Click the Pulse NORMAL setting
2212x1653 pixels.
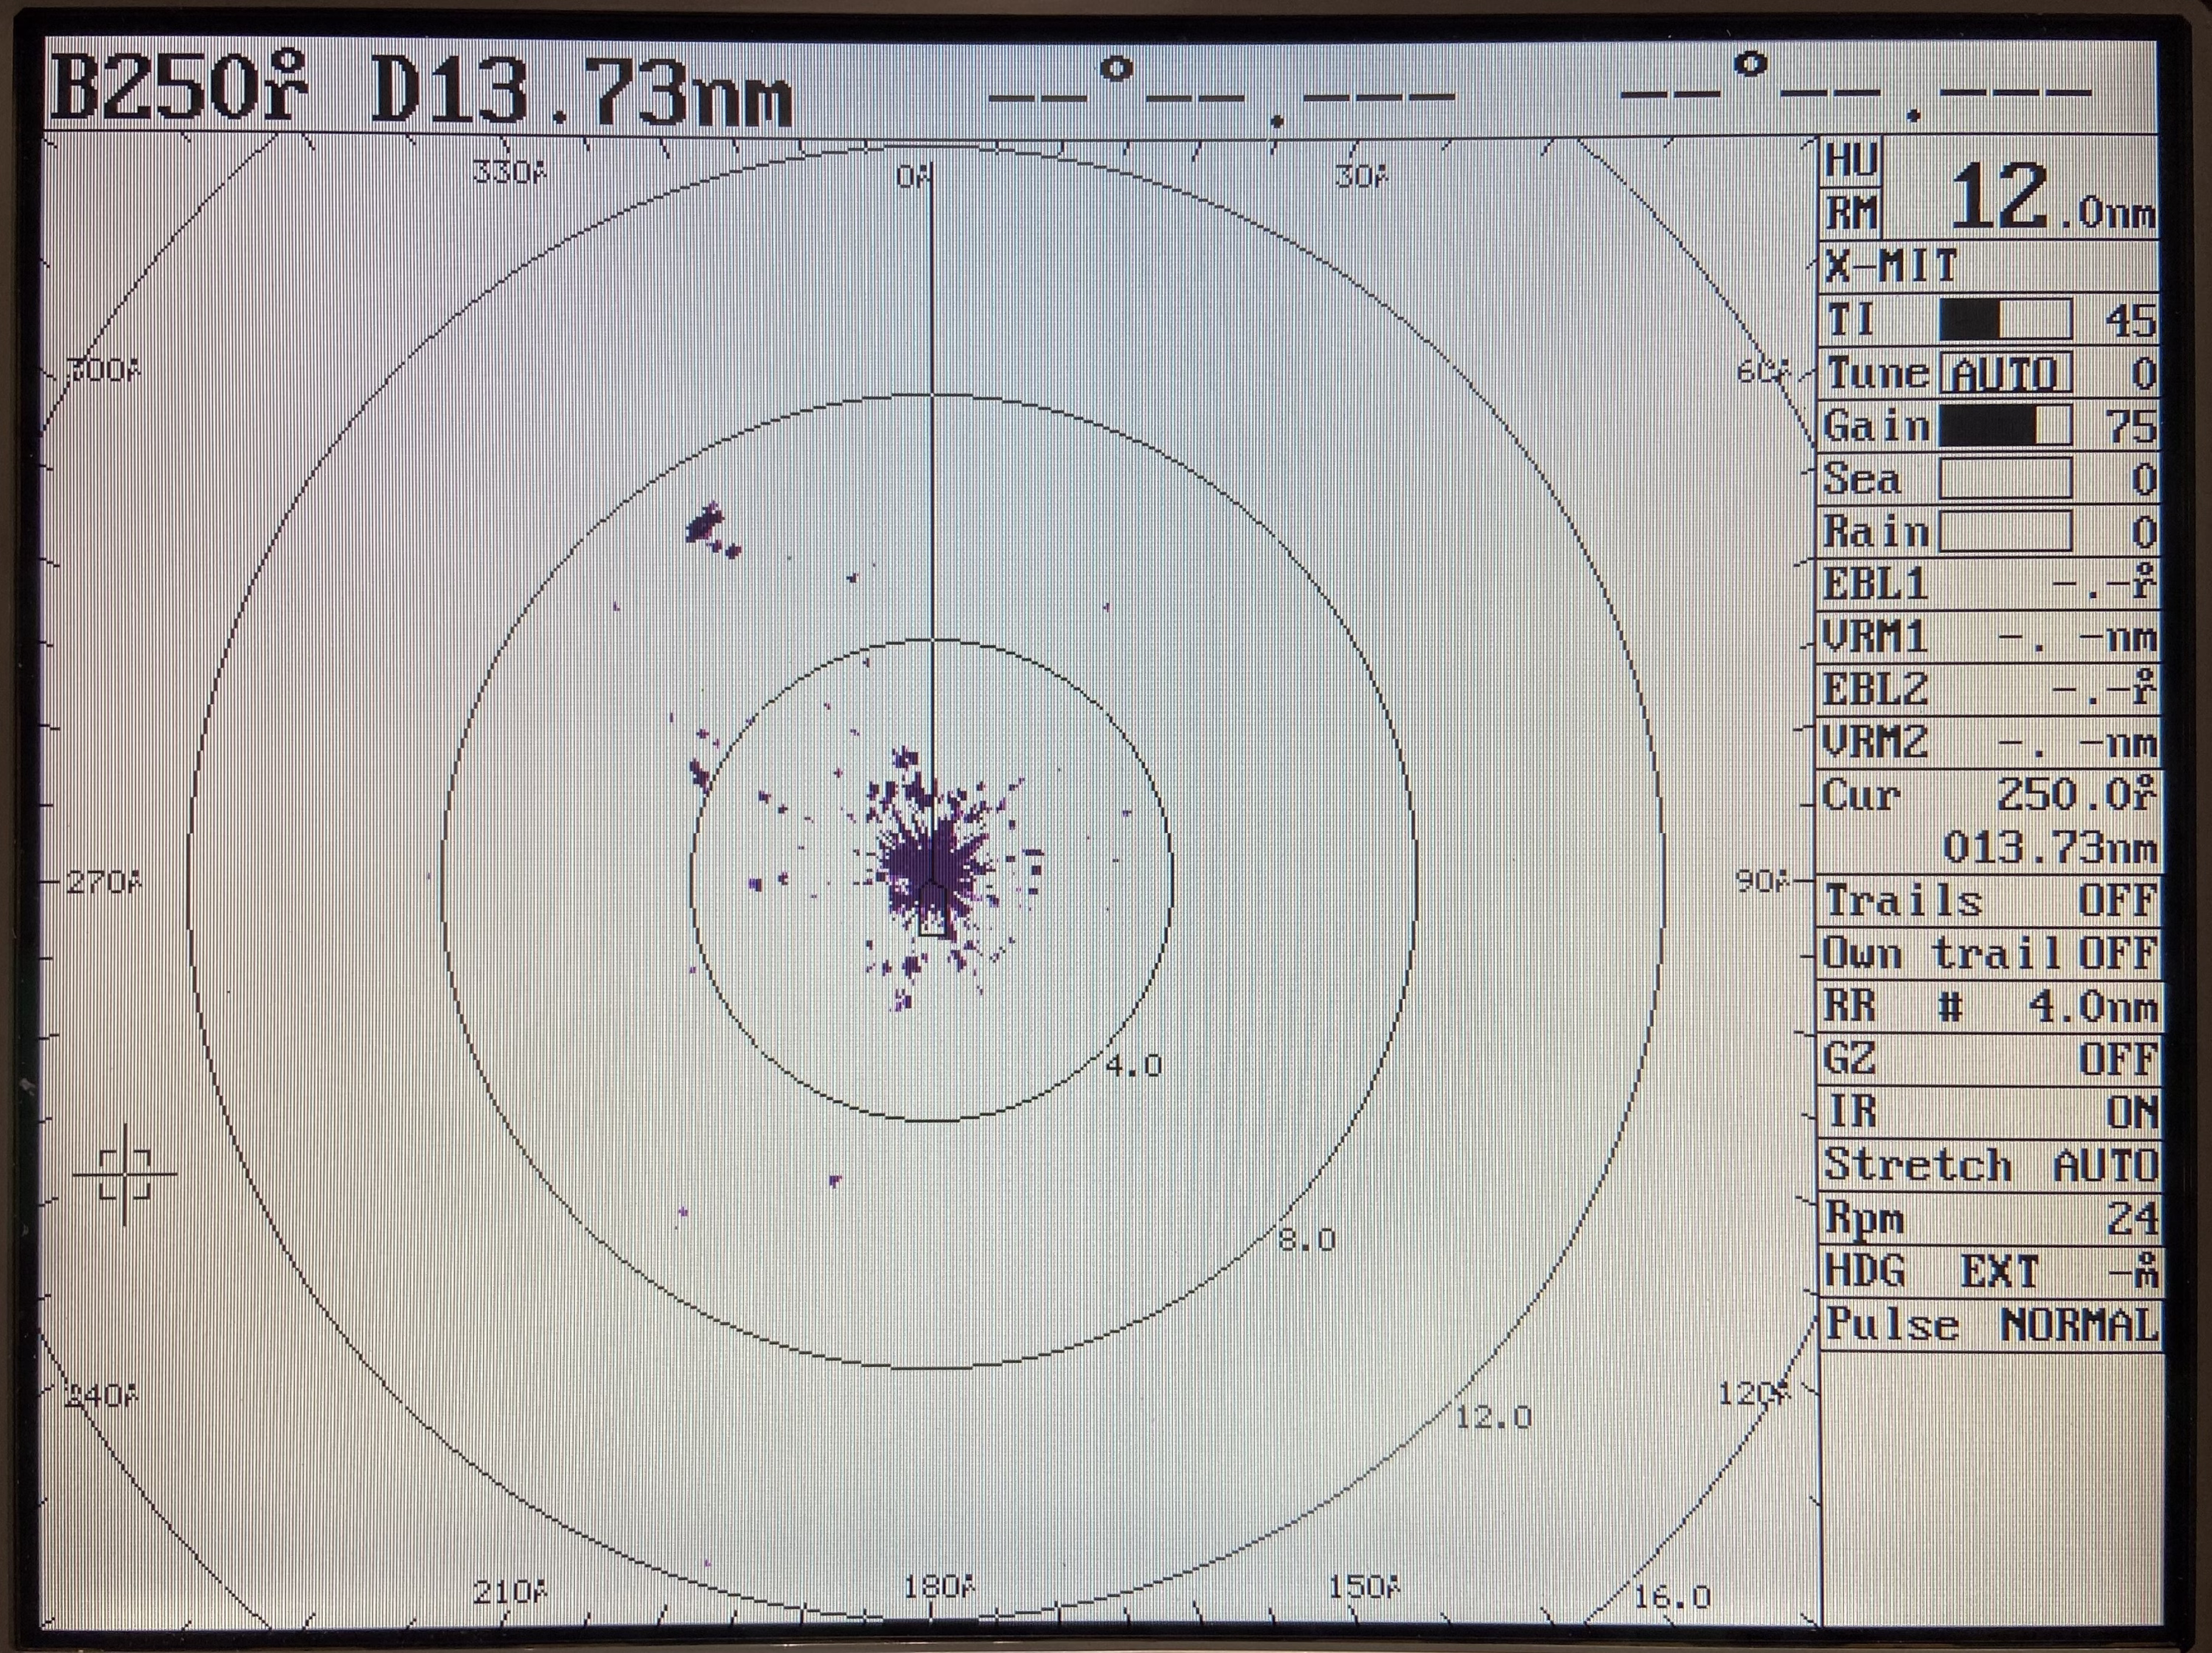1989,1326
